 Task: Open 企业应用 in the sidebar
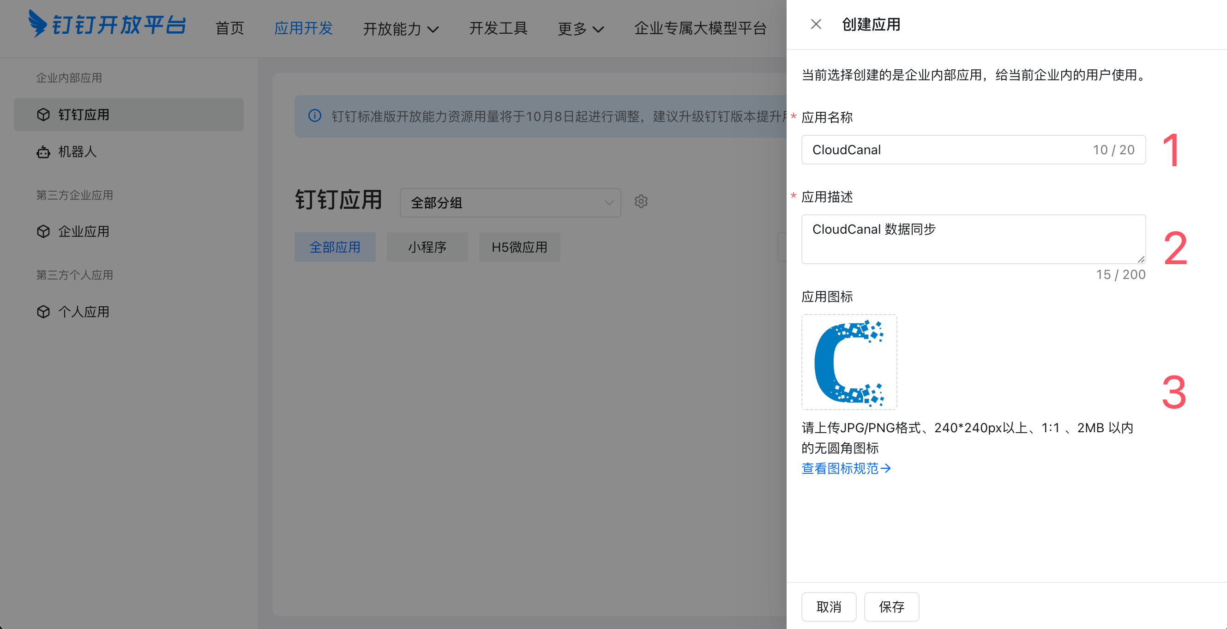tap(84, 231)
